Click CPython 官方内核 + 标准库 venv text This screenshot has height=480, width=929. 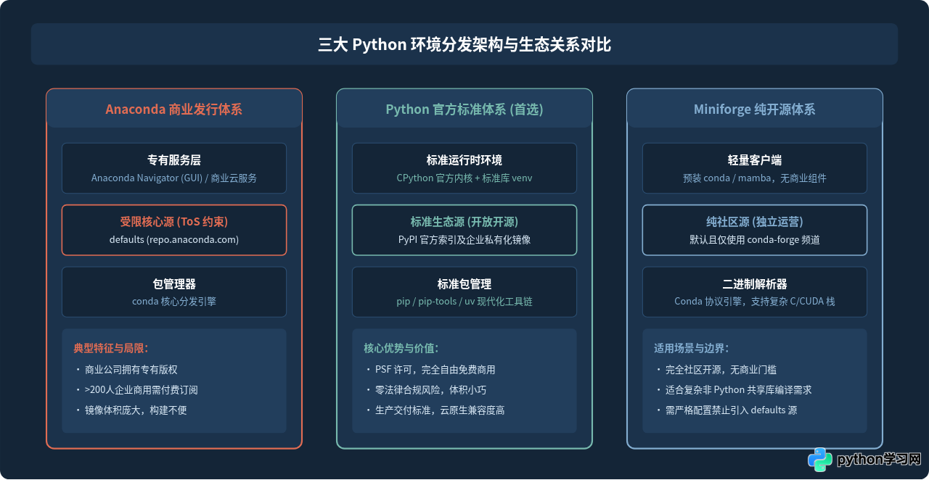pos(464,178)
